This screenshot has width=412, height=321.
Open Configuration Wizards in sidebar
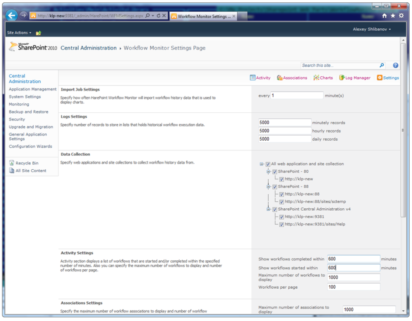(x=30, y=146)
